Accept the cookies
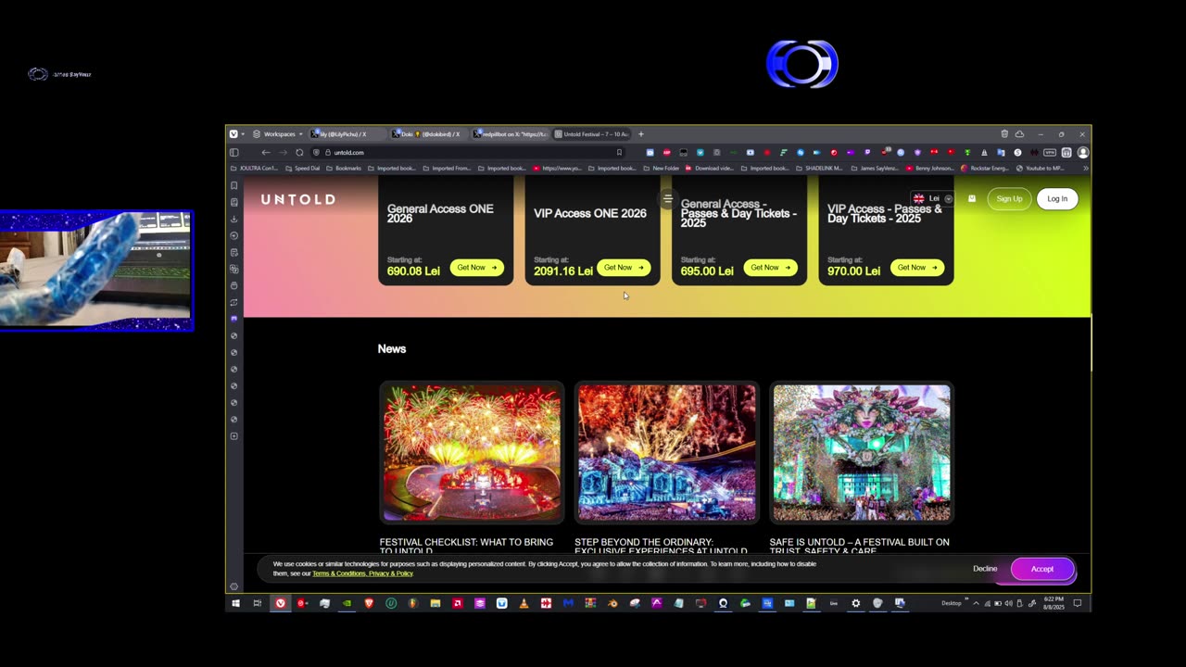This screenshot has width=1186, height=667. tap(1042, 569)
